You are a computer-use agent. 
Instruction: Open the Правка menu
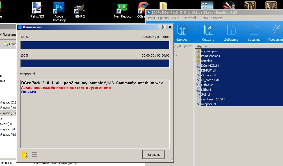click(x=163, y=18)
